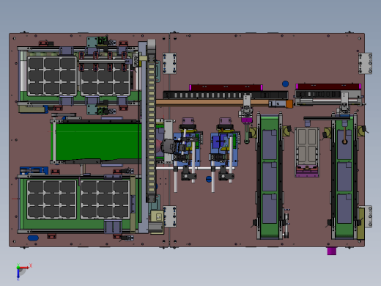Select the lower-right nine-cell tray
Screen dimensions: 381x286
105,199
